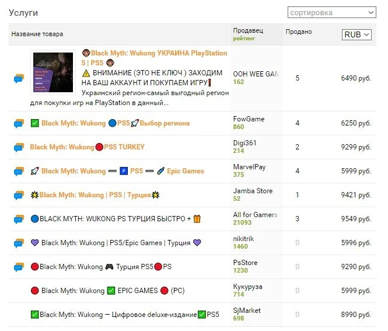Open chat icon for FowGame listing

click(x=19, y=124)
